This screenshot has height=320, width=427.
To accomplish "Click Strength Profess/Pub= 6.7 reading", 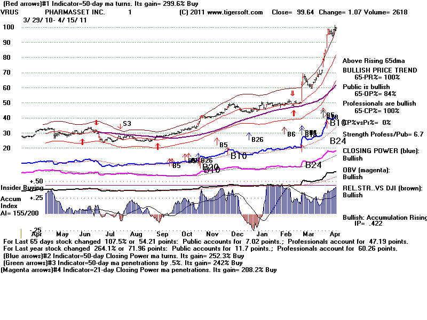I will [383, 134].
